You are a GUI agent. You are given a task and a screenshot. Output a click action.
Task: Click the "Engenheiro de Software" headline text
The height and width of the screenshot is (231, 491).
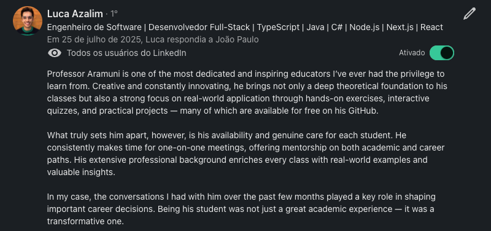pyautogui.click(x=95, y=27)
